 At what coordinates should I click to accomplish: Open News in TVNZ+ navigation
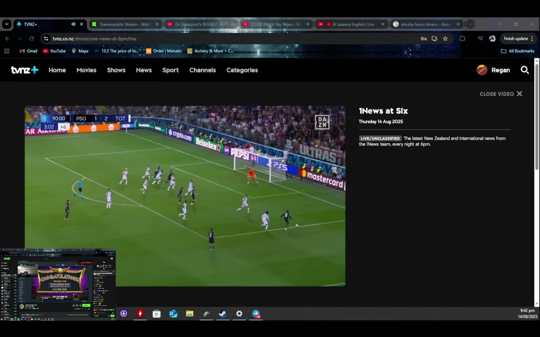pos(144,70)
